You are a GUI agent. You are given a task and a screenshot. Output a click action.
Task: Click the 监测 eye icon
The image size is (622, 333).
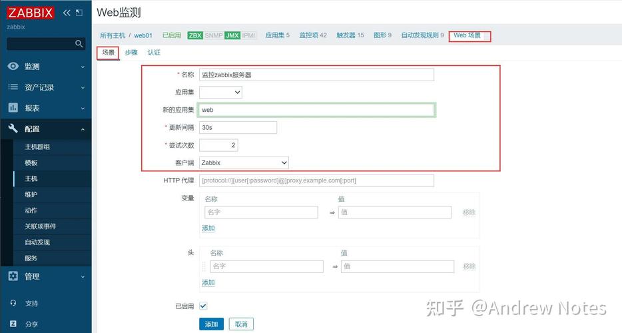13,67
